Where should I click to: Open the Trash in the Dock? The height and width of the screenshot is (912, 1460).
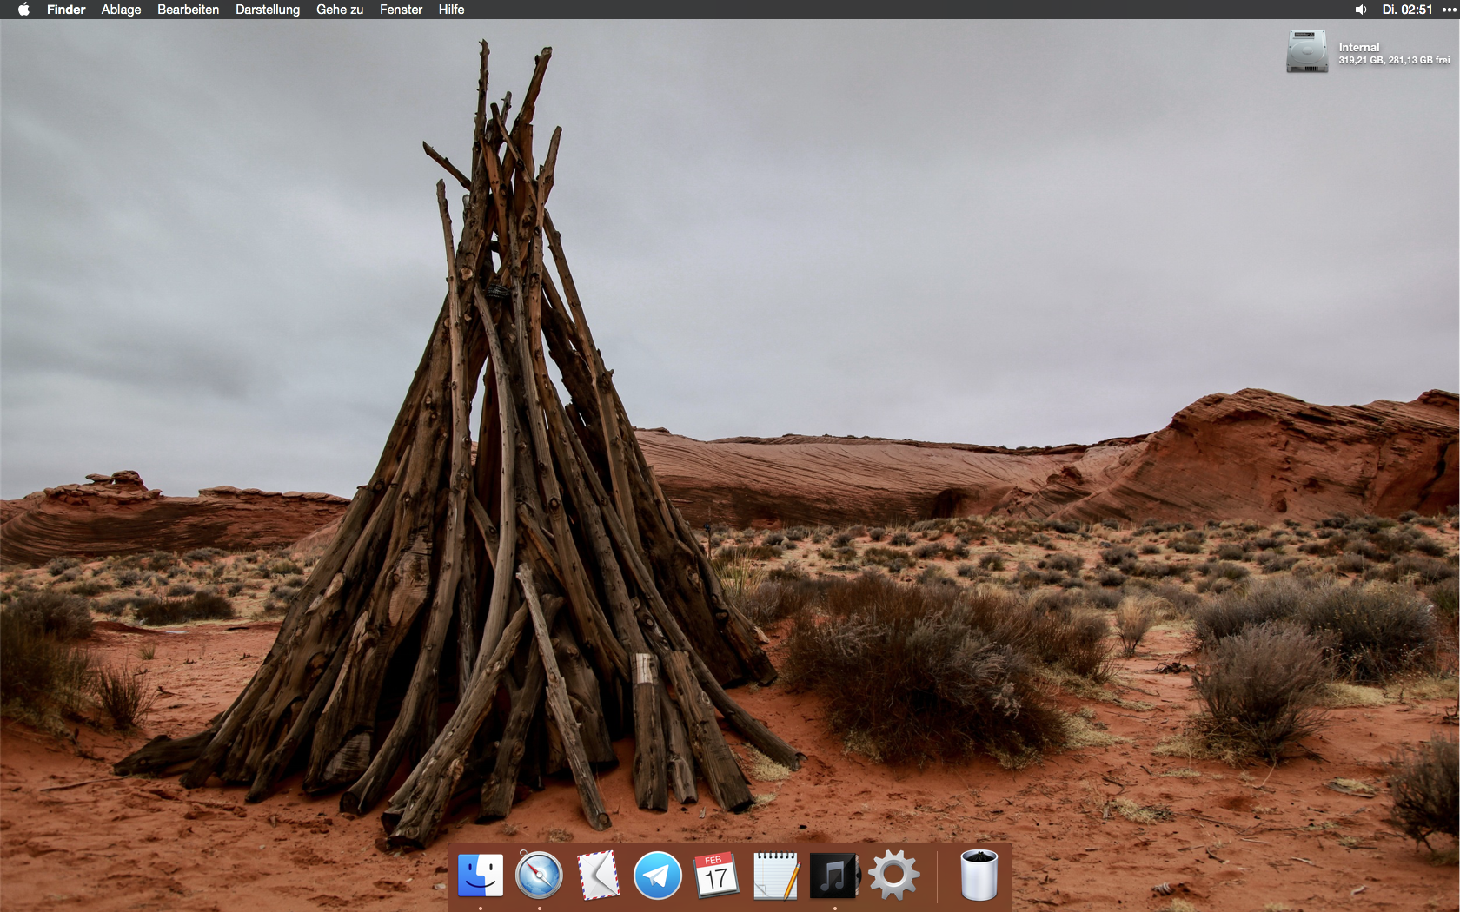click(979, 875)
